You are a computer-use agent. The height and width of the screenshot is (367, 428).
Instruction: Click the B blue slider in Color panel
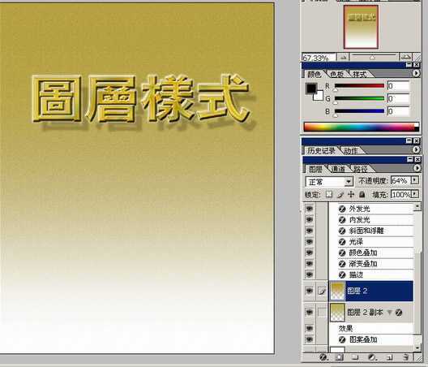pyautogui.click(x=359, y=111)
